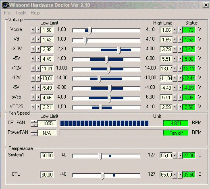Decrease +5V high limit with left arrow
Viewport: 210px width, 189px height.
tap(175, 59)
